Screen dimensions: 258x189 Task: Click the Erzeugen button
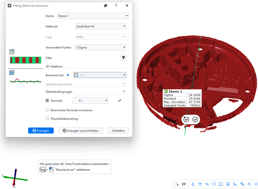tap(41, 130)
